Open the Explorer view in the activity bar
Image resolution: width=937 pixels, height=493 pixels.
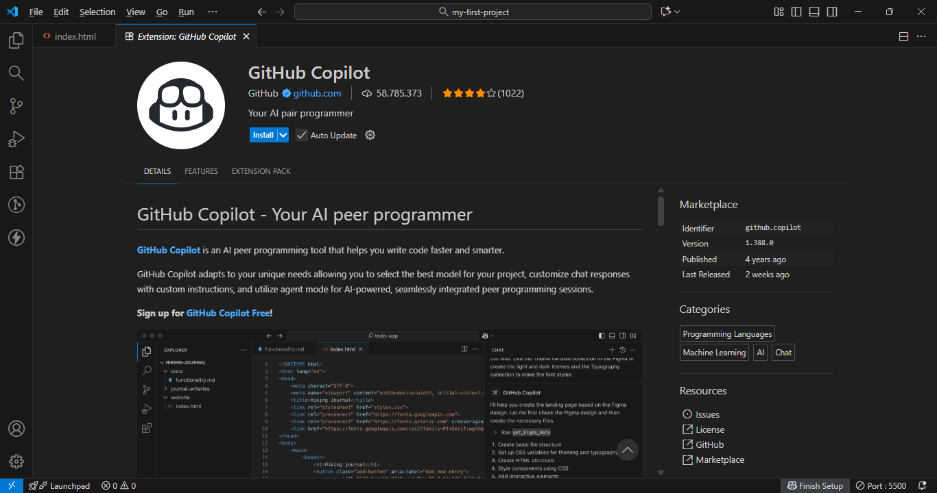pos(16,40)
